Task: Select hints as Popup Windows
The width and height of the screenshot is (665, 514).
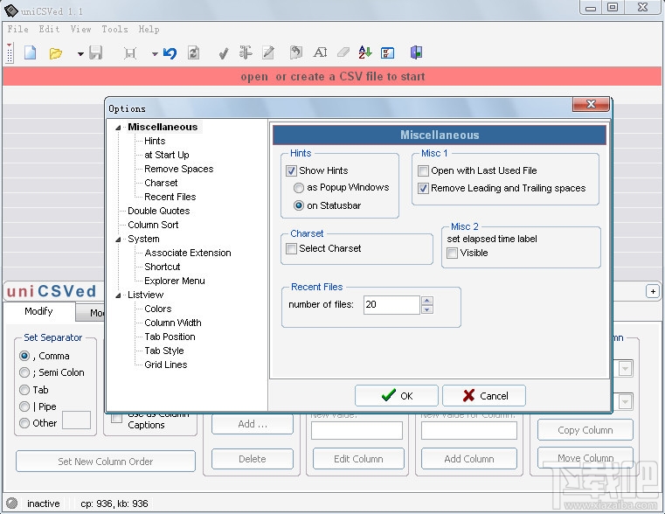Action: (299, 188)
